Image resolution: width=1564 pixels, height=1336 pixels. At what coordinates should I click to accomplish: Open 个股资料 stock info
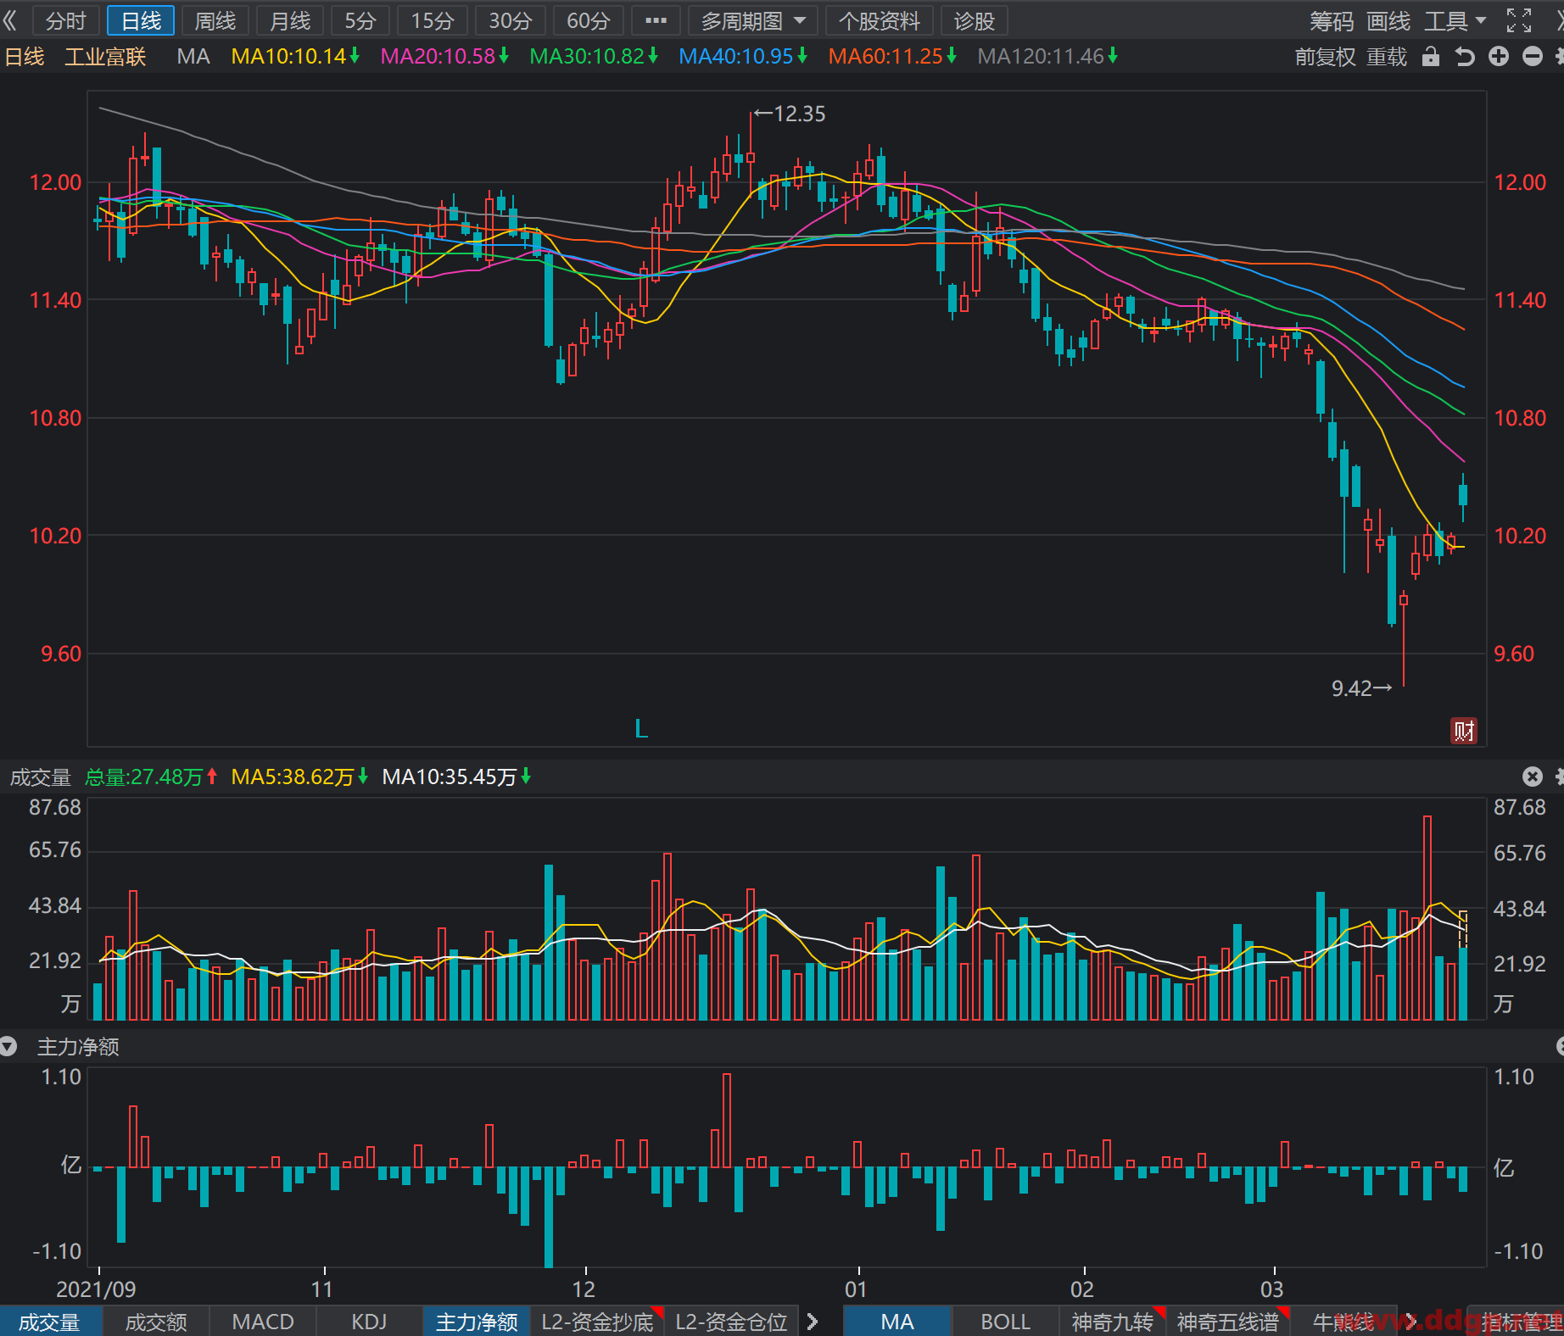[880, 20]
